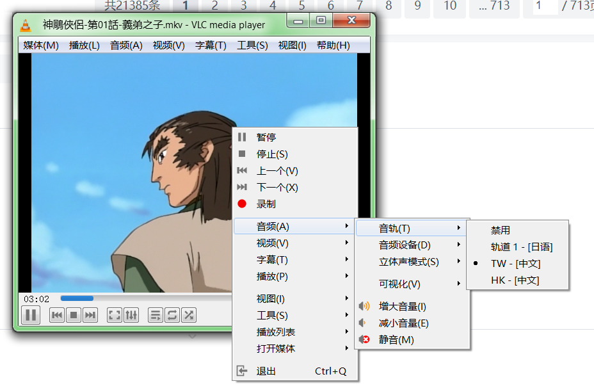The width and height of the screenshot is (594, 388).
Task: Quit VLC via 退出 menu entry
Action: pos(295,371)
